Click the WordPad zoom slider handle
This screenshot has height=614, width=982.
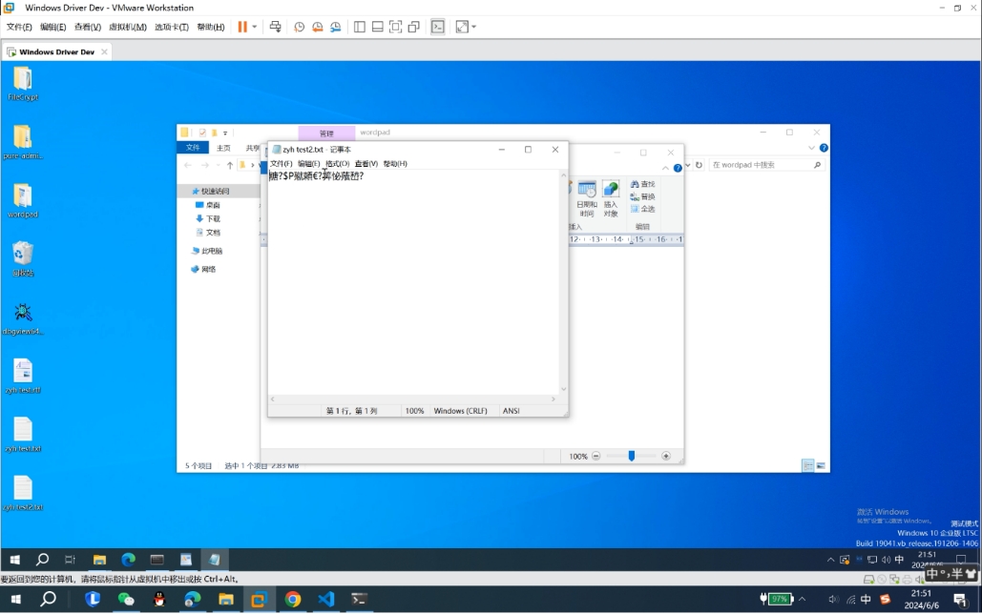coord(631,457)
